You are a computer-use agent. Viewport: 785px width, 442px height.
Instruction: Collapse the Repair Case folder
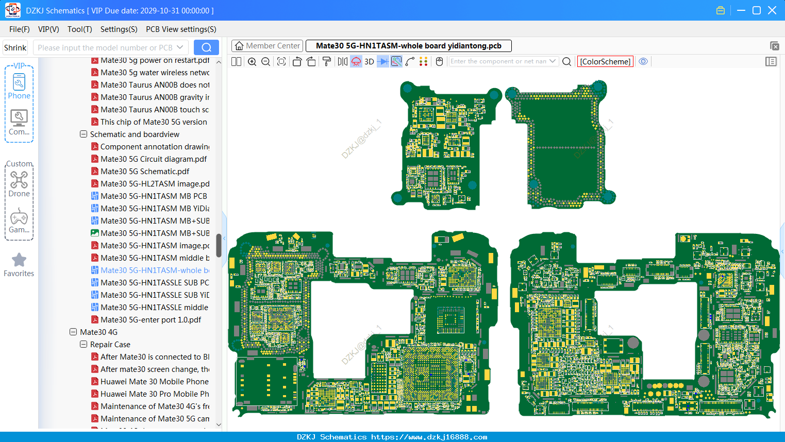[83, 344]
